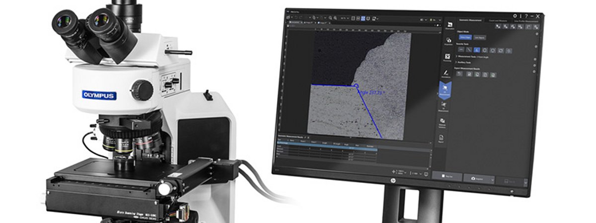Switch to the Geometric Measurement tab
Screen dimensions: 596x223
(470, 20)
